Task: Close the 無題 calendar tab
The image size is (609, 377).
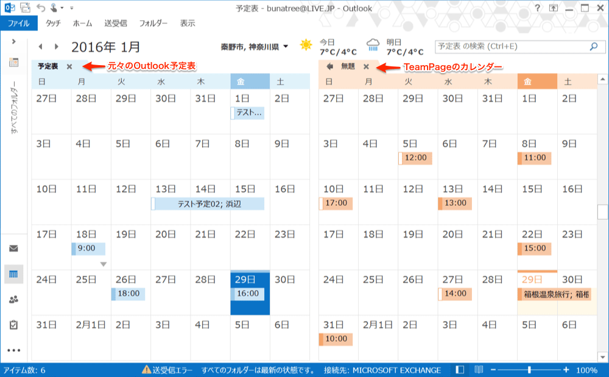Action: [366, 67]
